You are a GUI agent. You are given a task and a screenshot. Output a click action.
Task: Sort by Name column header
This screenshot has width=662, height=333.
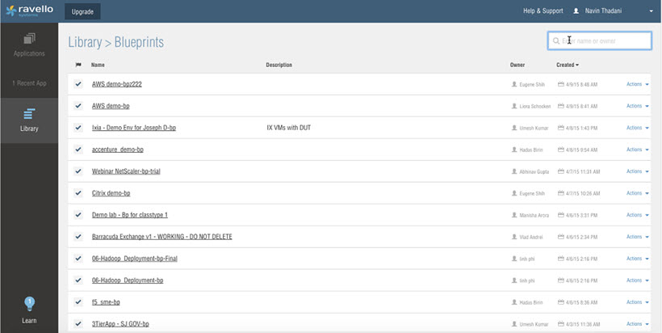click(98, 65)
